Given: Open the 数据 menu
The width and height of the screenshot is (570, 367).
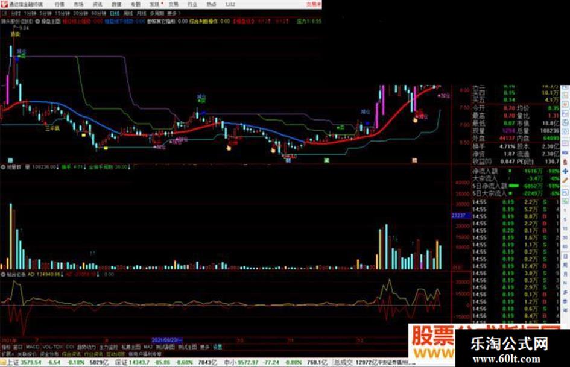Looking at the screenshot, I should pos(116,4).
